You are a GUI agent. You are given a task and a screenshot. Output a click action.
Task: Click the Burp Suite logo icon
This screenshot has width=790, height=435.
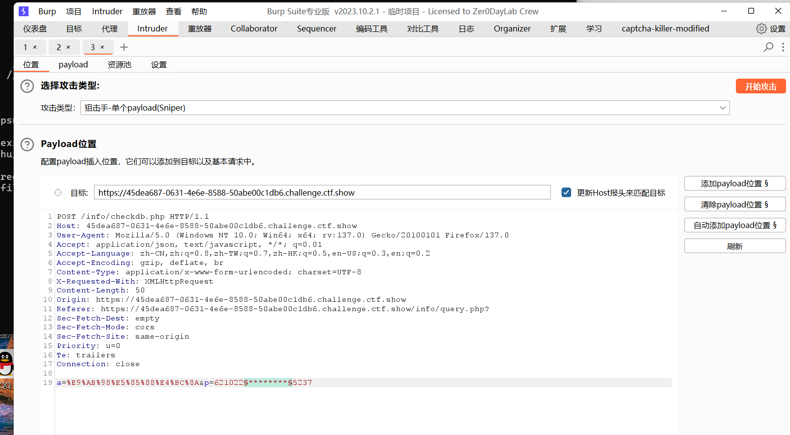coord(24,11)
